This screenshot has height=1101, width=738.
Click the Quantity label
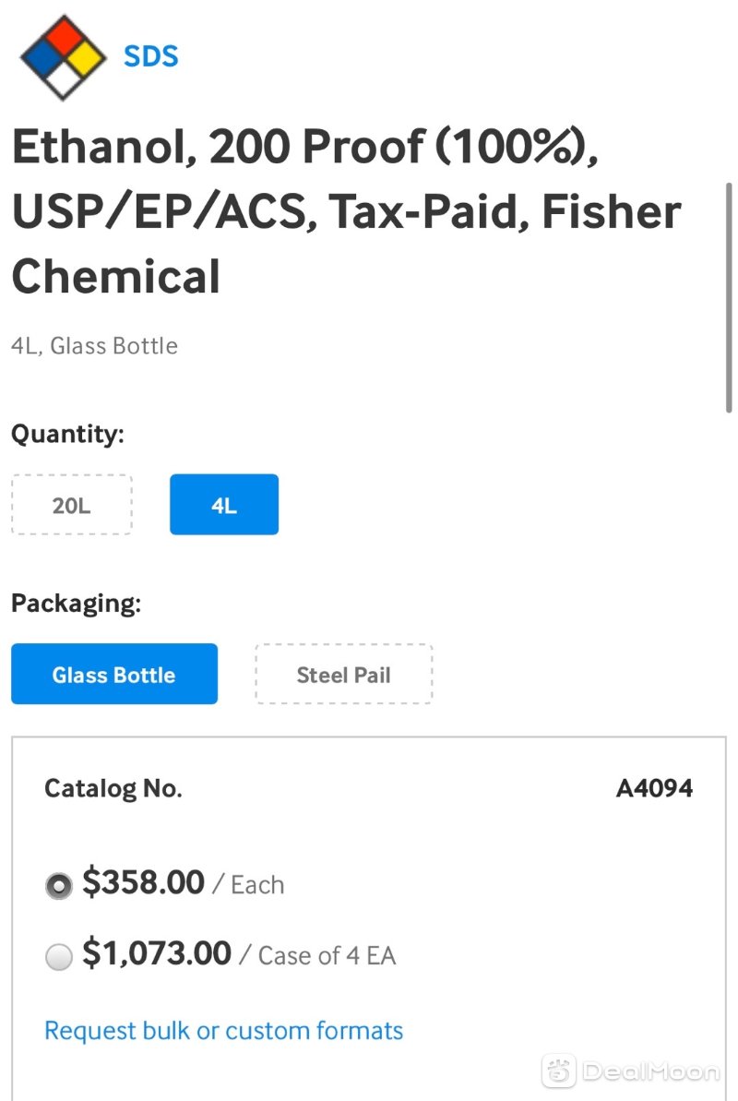coord(67,434)
